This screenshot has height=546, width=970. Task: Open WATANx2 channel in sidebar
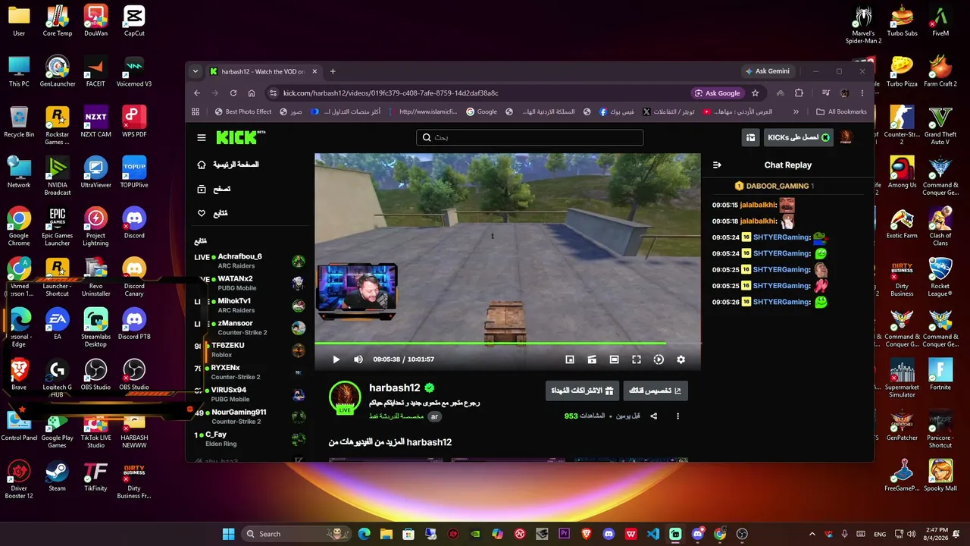click(x=250, y=283)
